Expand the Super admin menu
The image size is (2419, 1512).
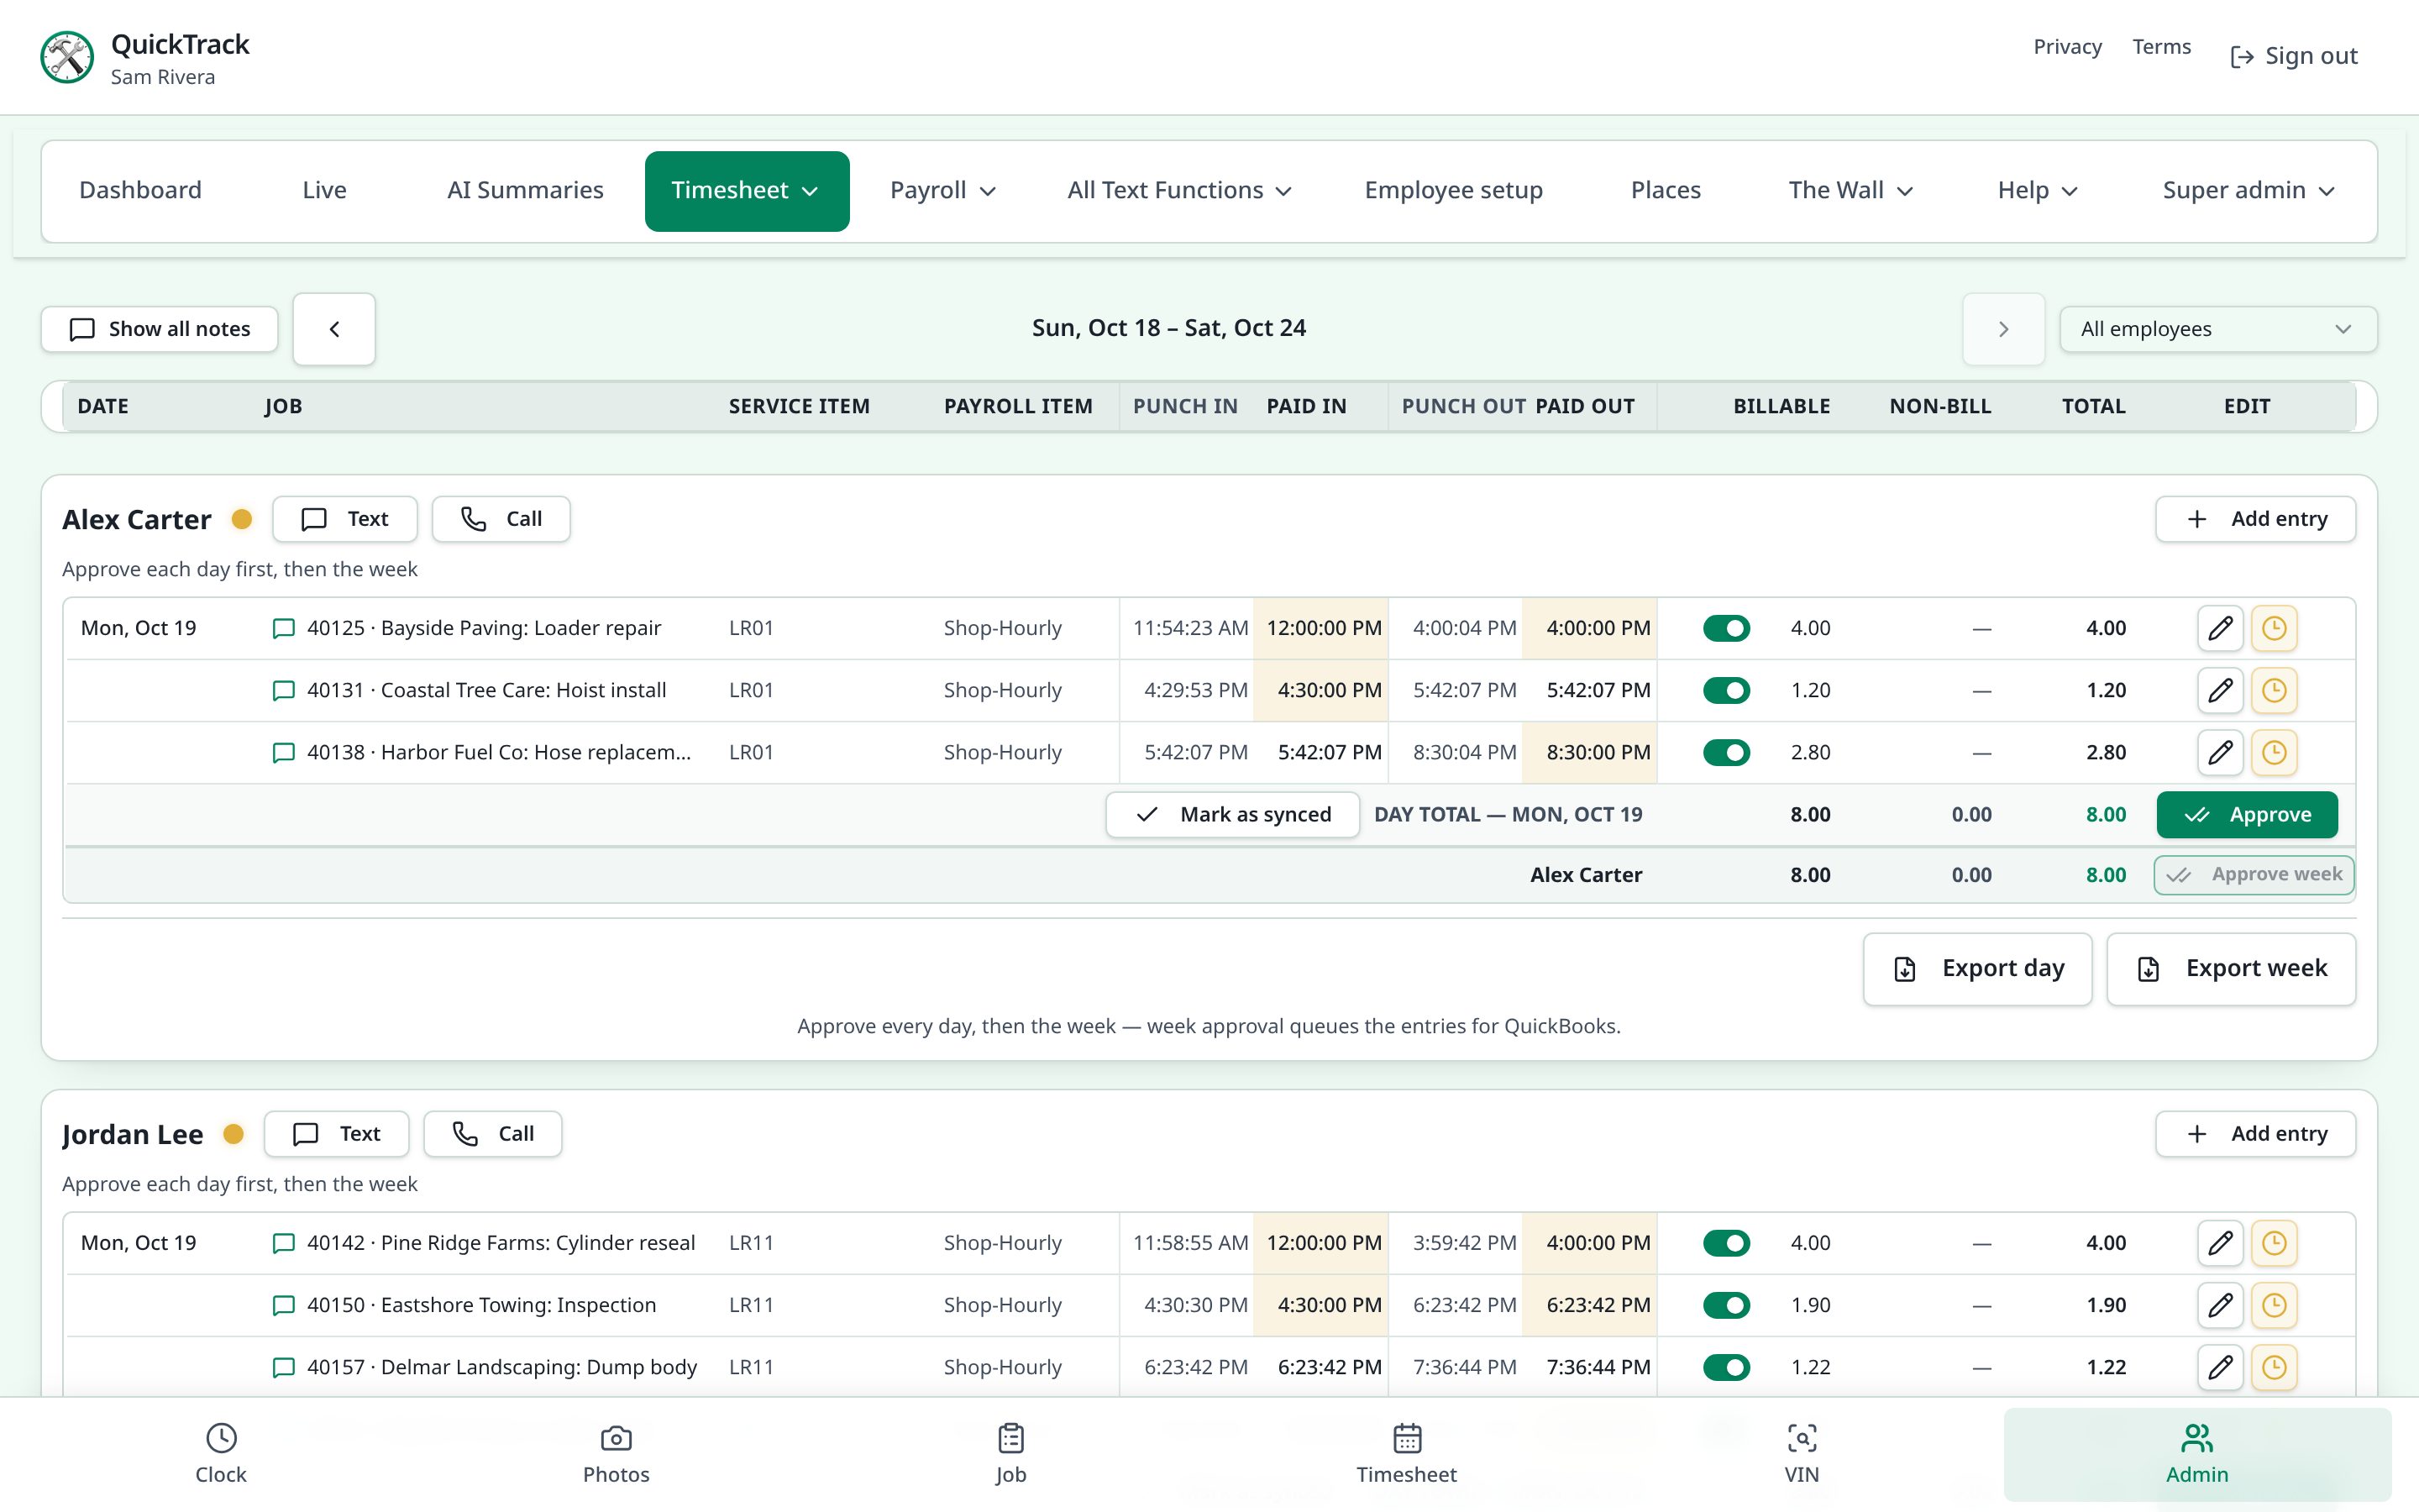[2248, 191]
